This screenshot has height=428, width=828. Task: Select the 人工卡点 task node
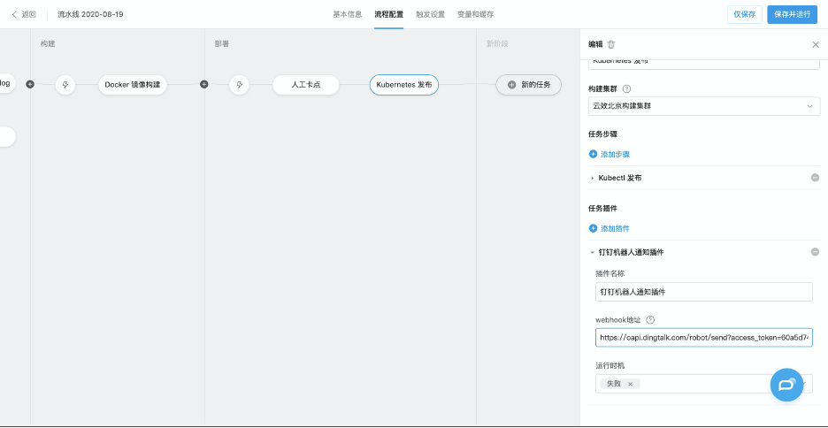click(x=306, y=84)
